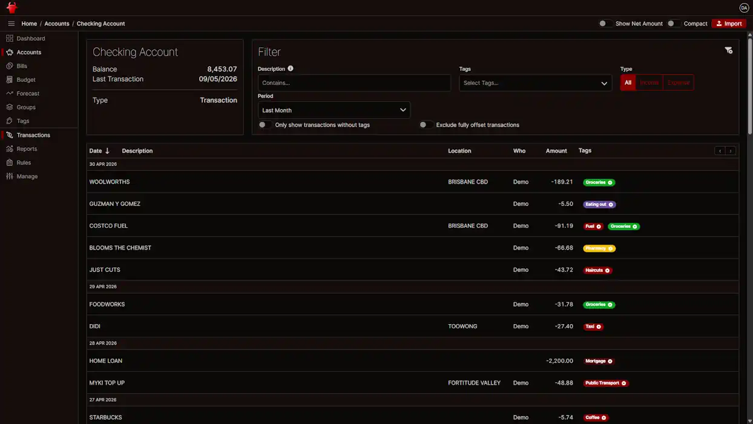
Task: Click the Manage sliders icon
Action: tap(10, 176)
